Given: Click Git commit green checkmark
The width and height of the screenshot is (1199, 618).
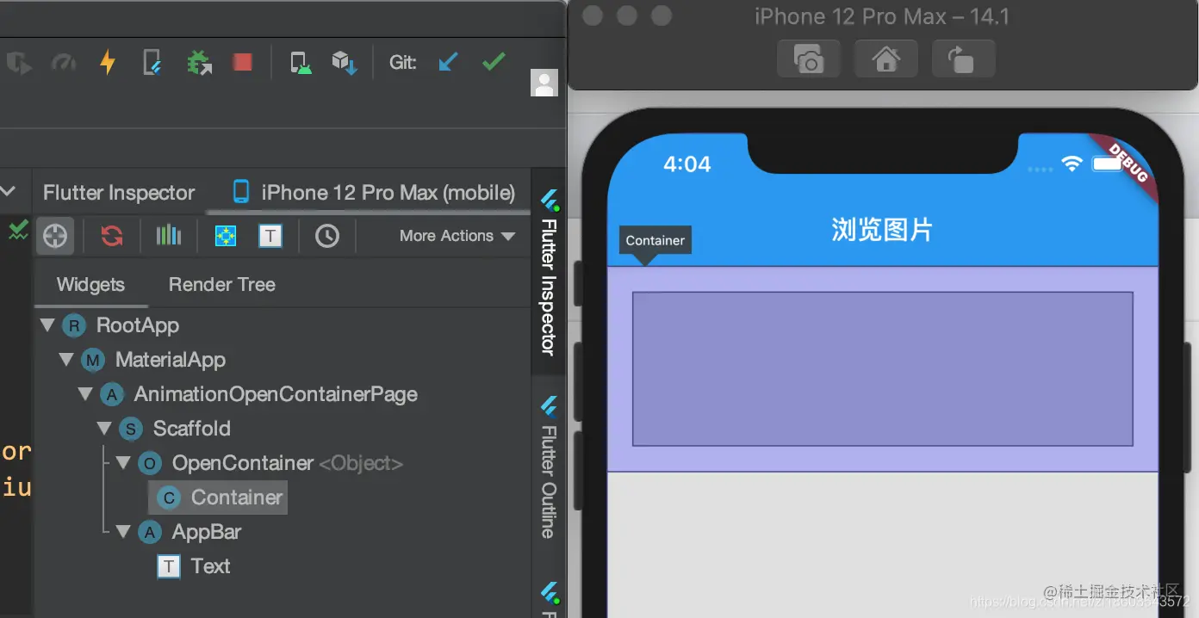Looking at the screenshot, I should tap(494, 62).
